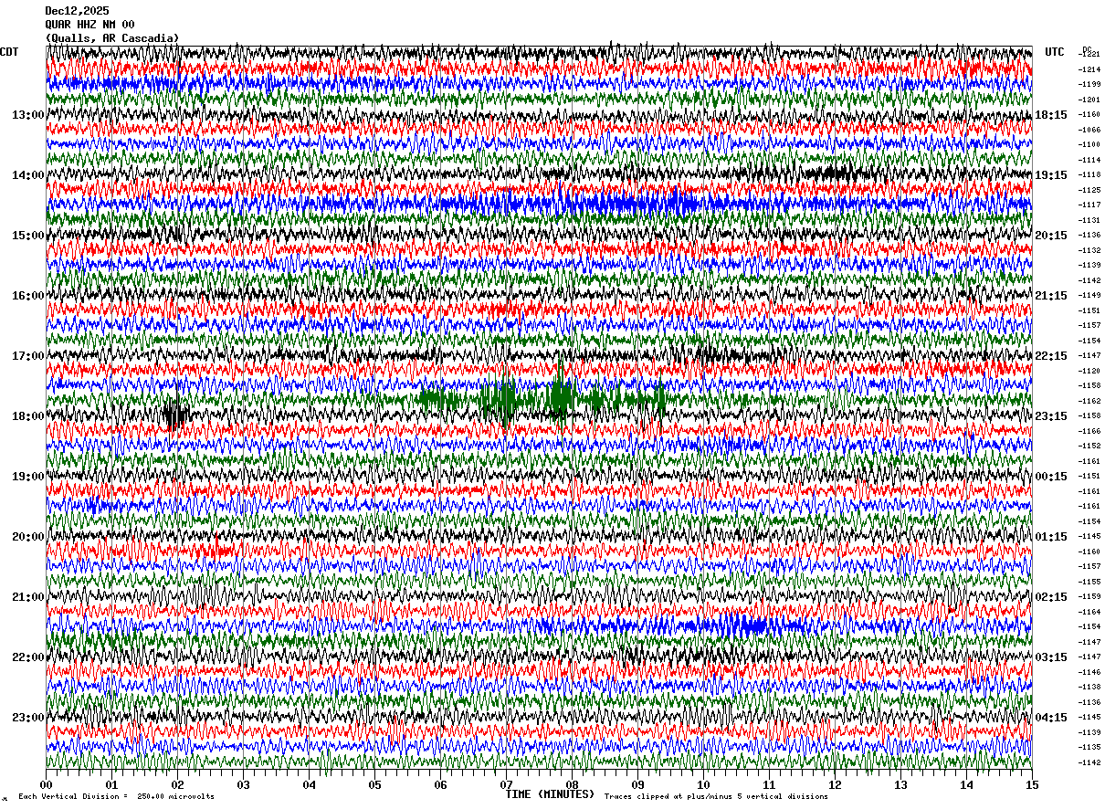
Task: Click the UTC timezone label
Action: click(x=1055, y=52)
